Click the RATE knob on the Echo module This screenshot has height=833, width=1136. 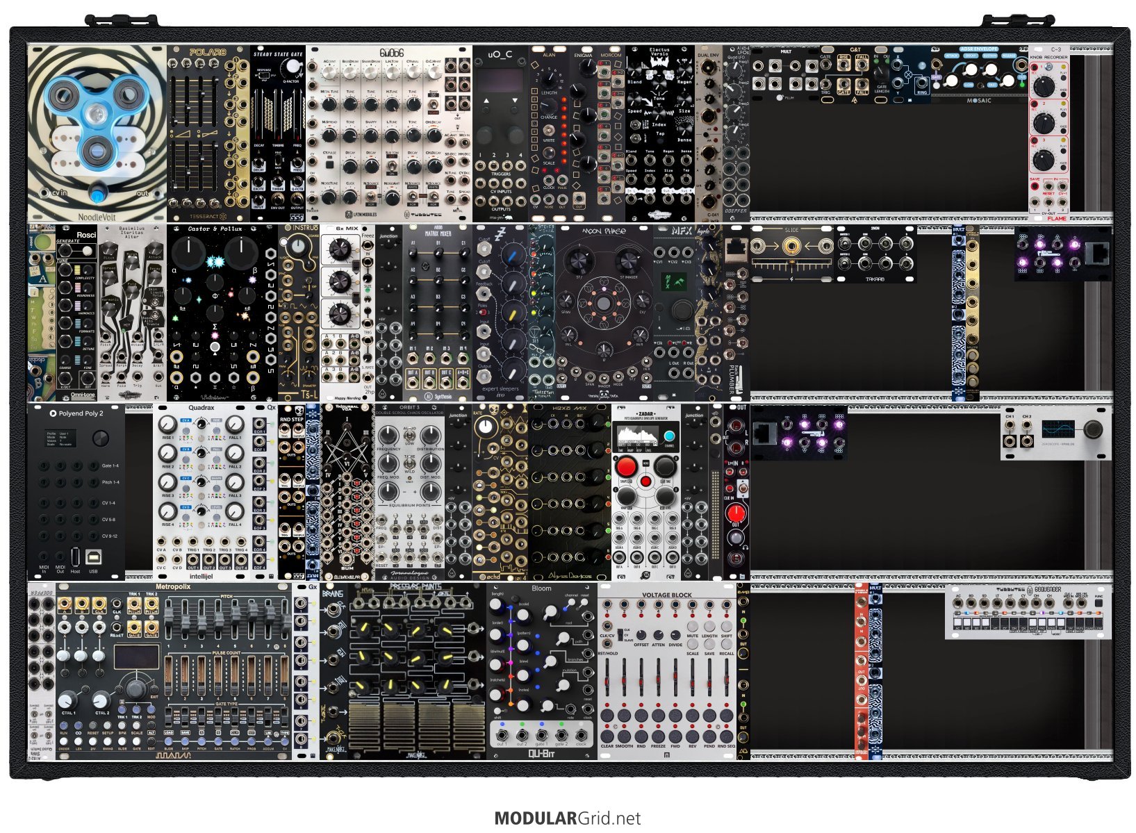[486, 428]
